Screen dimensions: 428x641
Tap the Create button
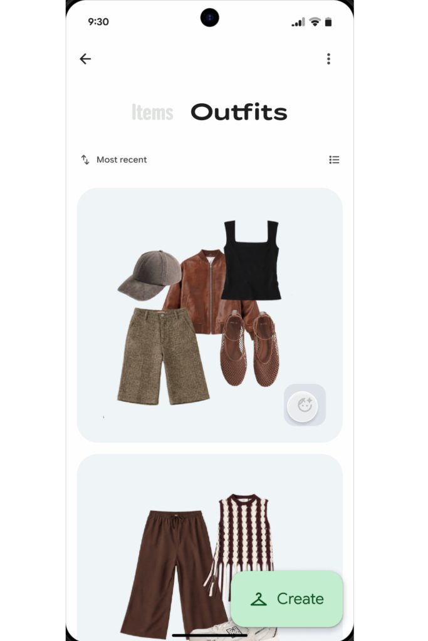pyautogui.click(x=287, y=599)
